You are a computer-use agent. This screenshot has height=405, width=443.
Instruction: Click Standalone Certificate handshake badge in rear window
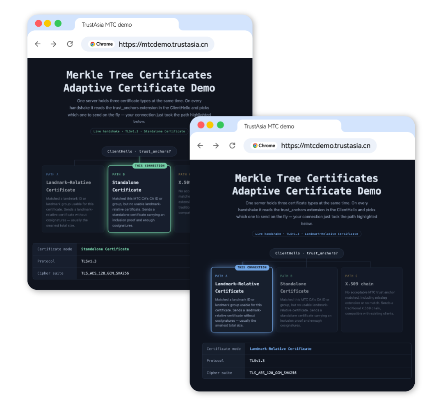(x=139, y=131)
